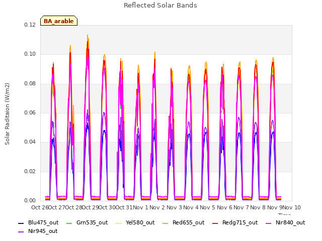Select the Blu475_out legend label
The height and width of the screenshot is (241, 322).
(43, 222)
